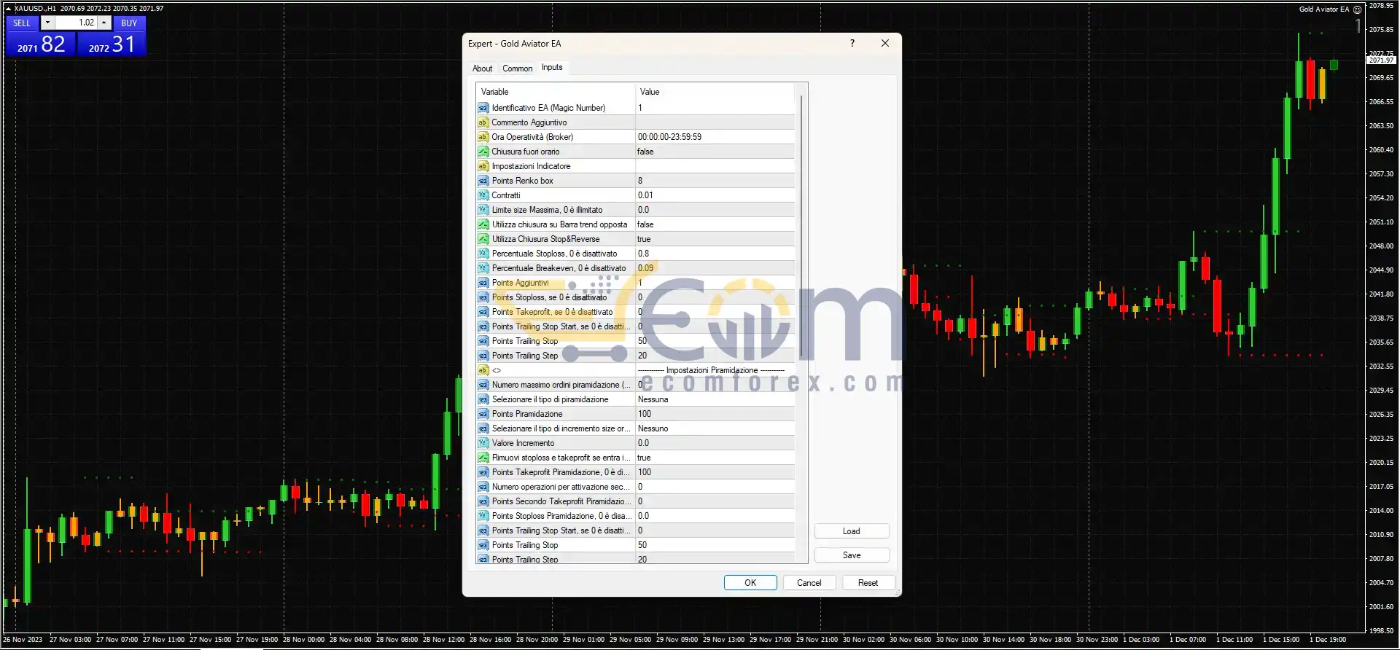Click the Valore Incremento row icon
The image size is (1400, 650).
[483, 443]
